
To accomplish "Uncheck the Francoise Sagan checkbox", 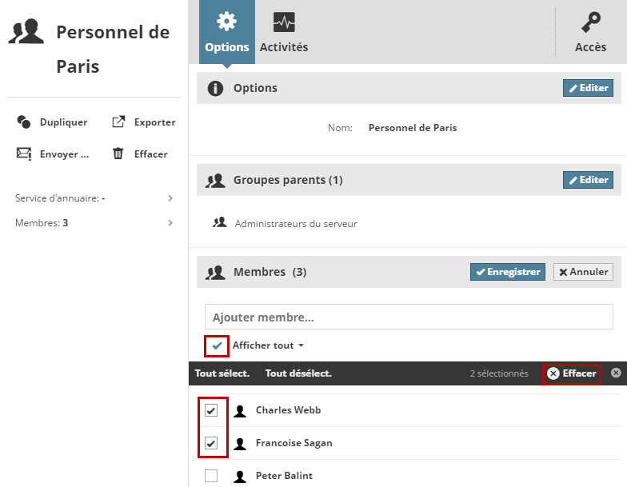I will 211,443.
